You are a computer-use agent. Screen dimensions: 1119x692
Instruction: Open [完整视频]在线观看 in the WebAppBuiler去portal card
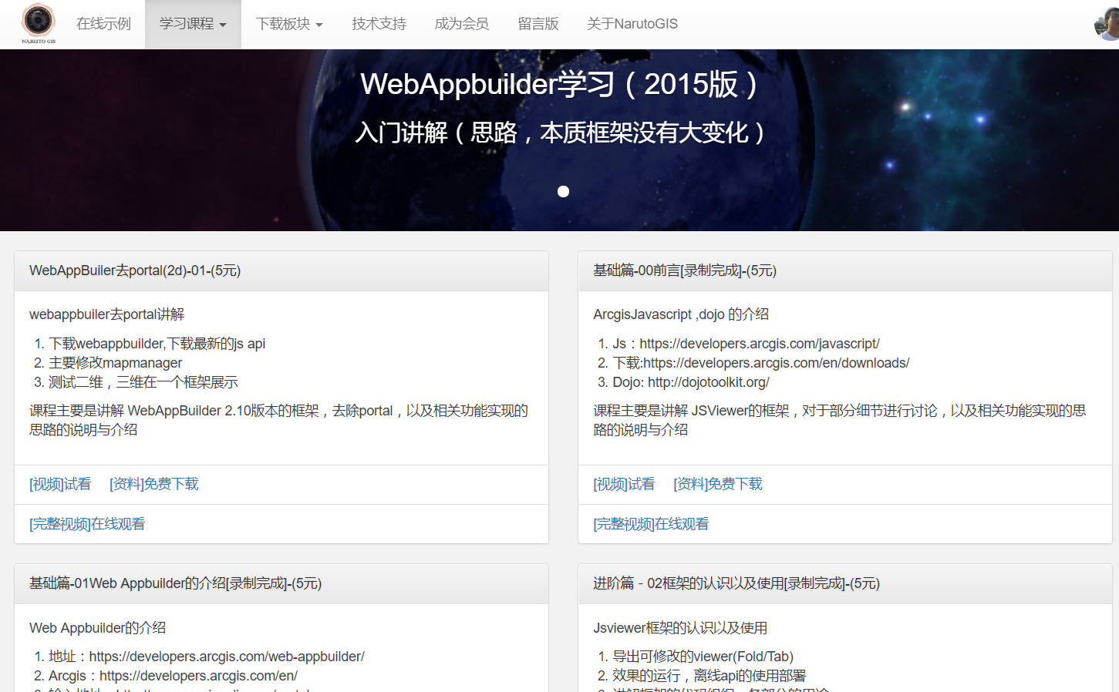pos(87,524)
